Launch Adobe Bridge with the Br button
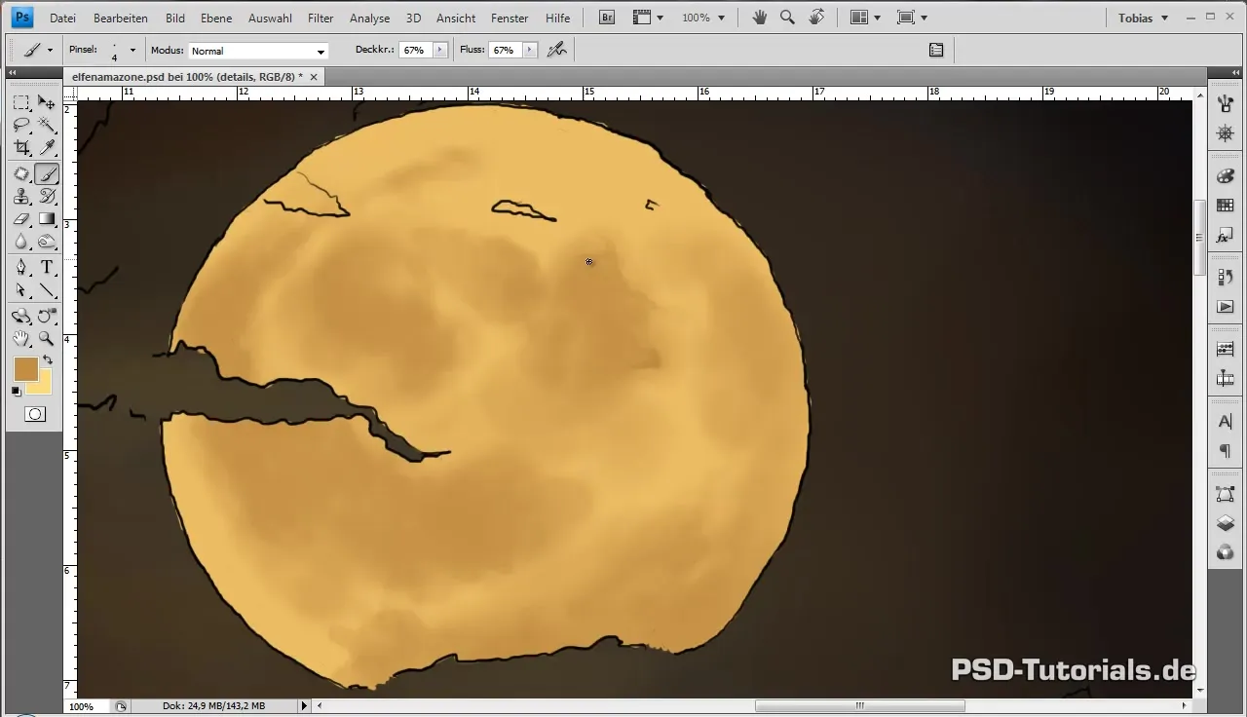The height and width of the screenshot is (717, 1247). (606, 18)
